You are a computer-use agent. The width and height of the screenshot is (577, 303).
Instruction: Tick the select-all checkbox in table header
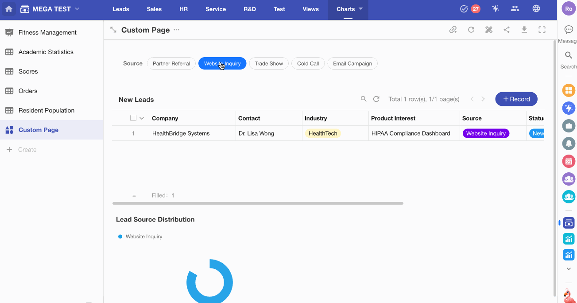click(x=133, y=118)
